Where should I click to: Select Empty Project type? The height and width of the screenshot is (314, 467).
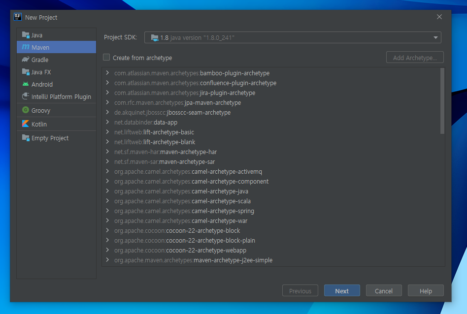coord(56,138)
